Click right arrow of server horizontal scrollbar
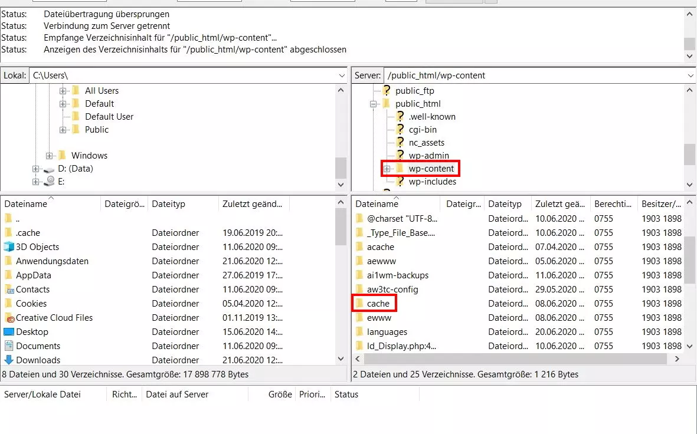 click(676, 359)
